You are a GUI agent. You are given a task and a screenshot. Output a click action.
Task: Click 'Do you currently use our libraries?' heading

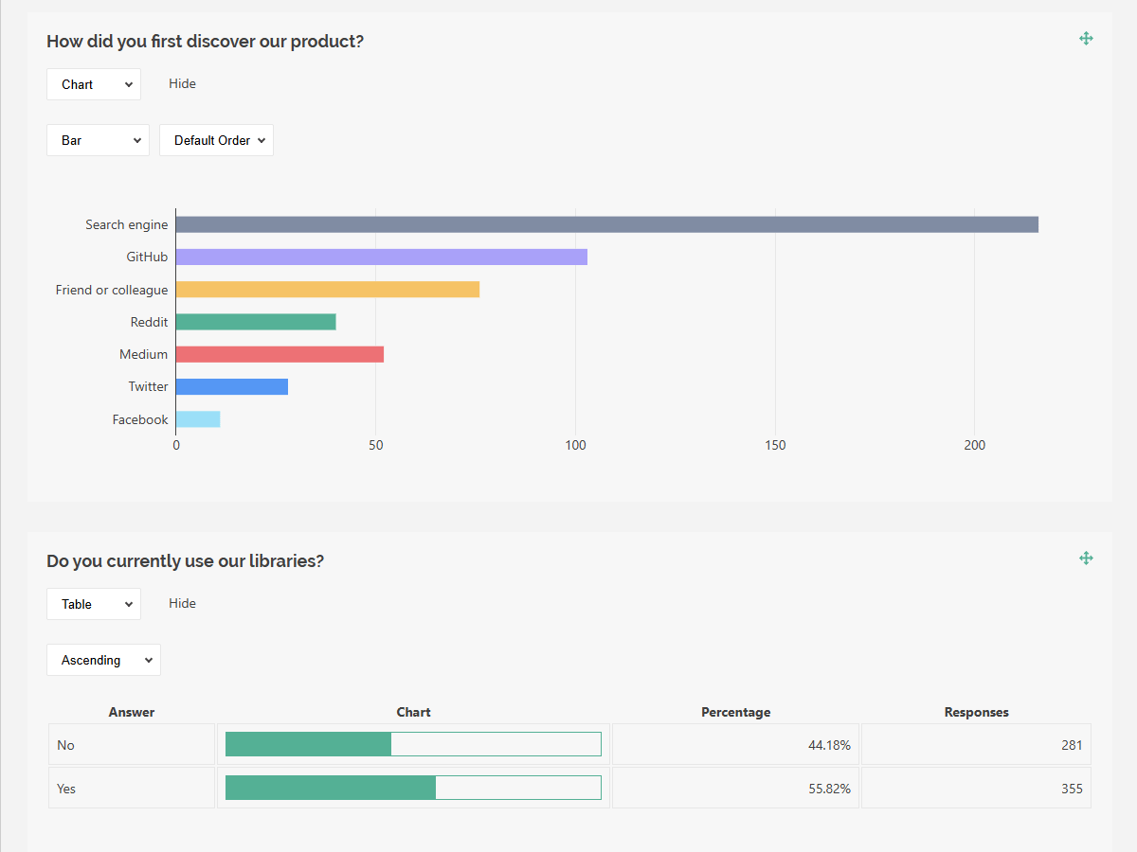point(185,561)
